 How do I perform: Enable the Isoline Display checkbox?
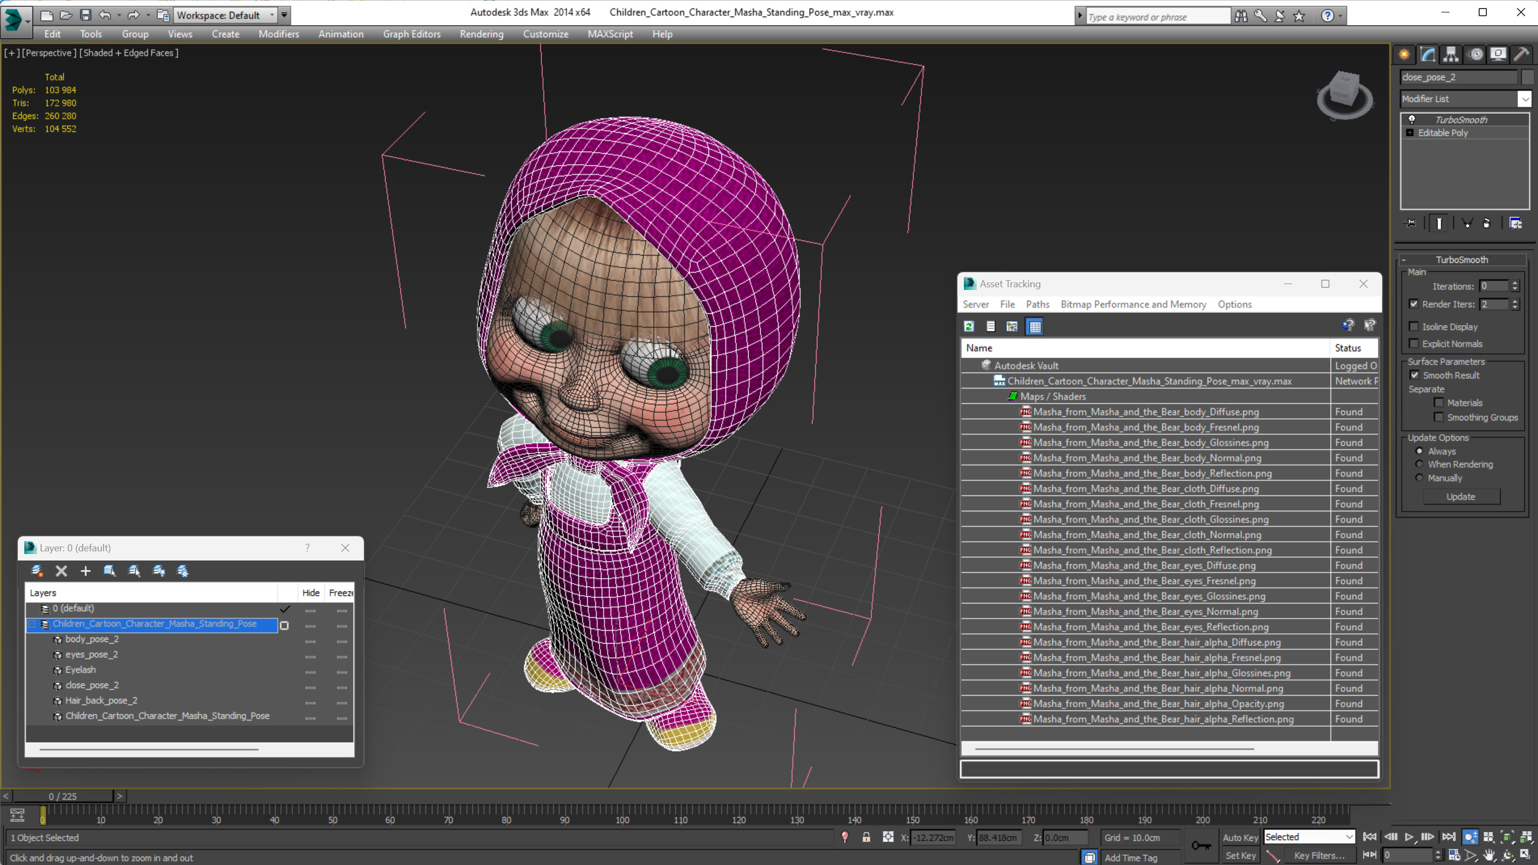(1413, 327)
